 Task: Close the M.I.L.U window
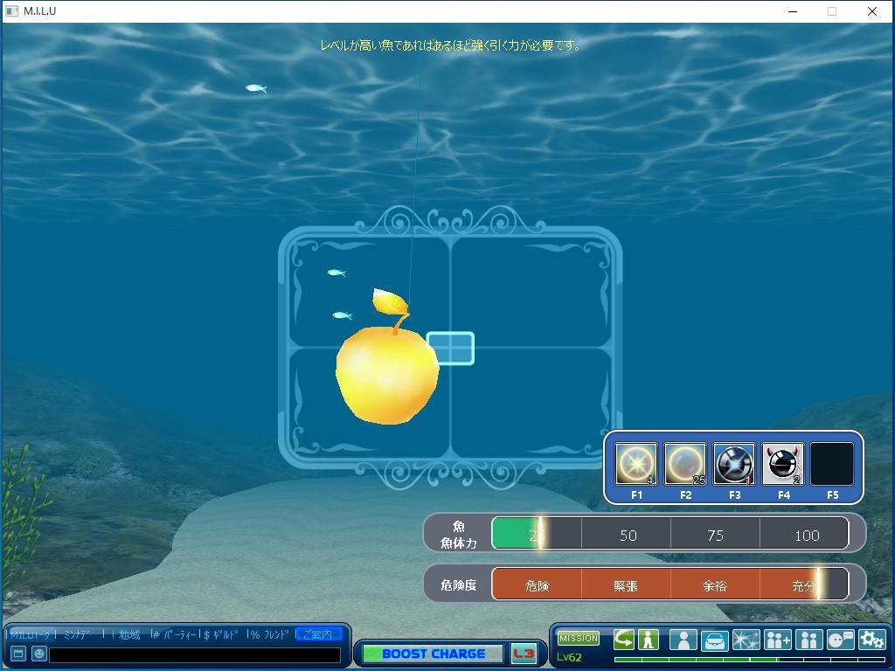[872, 11]
